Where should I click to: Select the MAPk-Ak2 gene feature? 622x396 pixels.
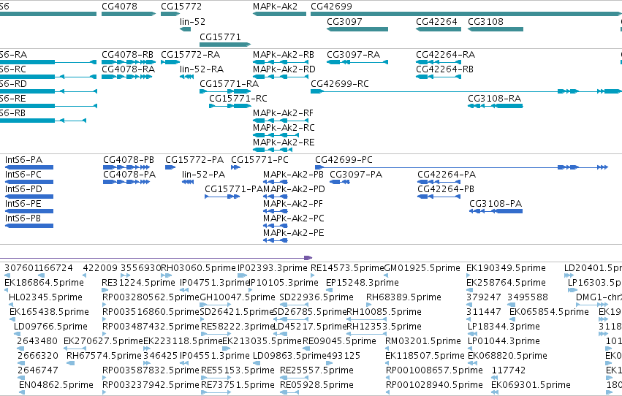click(x=280, y=14)
